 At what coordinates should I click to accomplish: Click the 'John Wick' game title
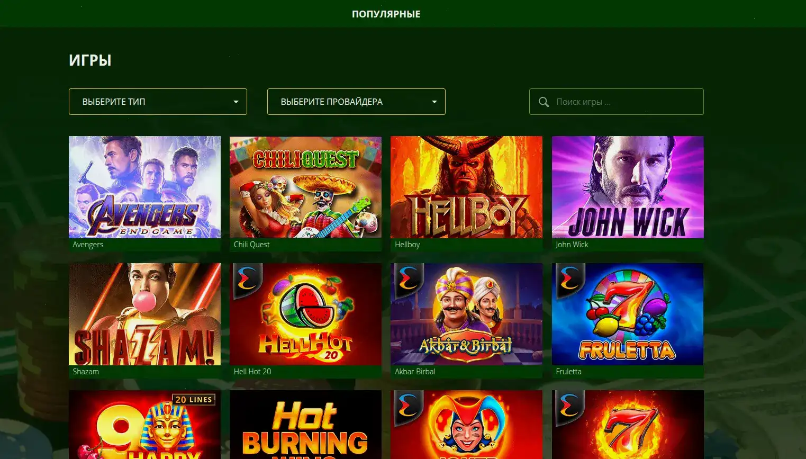pyautogui.click(x=572, y=244)
